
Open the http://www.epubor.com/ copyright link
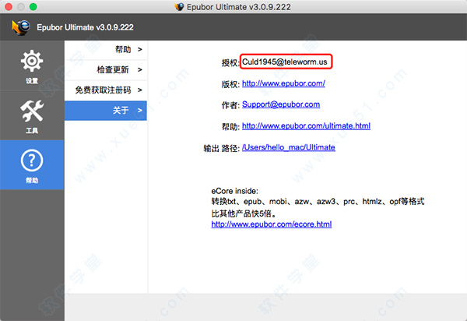click(283, 83)
